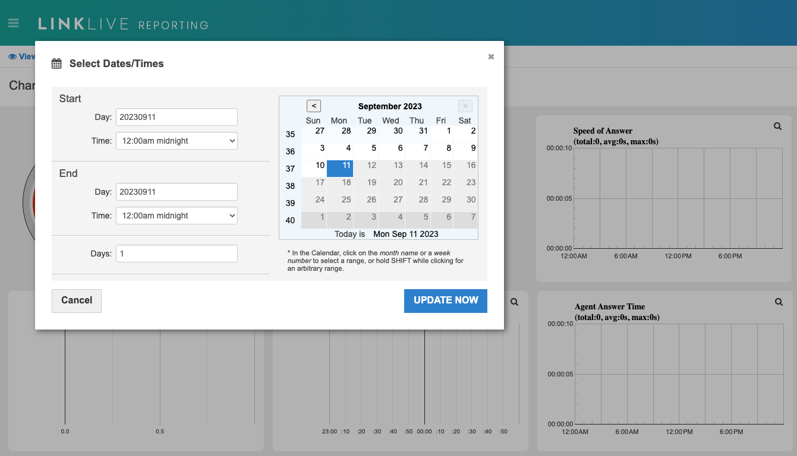Select week number 37 in calendar
The image size is (797, 456).
click(x=290, y=169)
